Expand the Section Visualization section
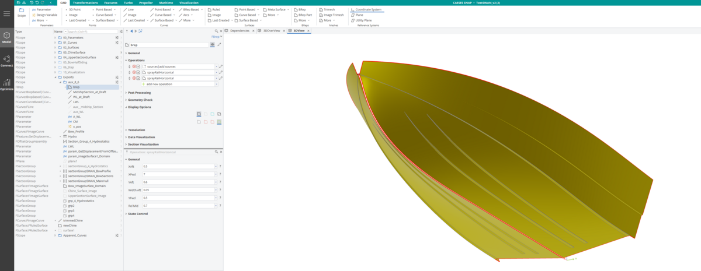701x271 pixels. pyautogui.click(x=143, y=144)
